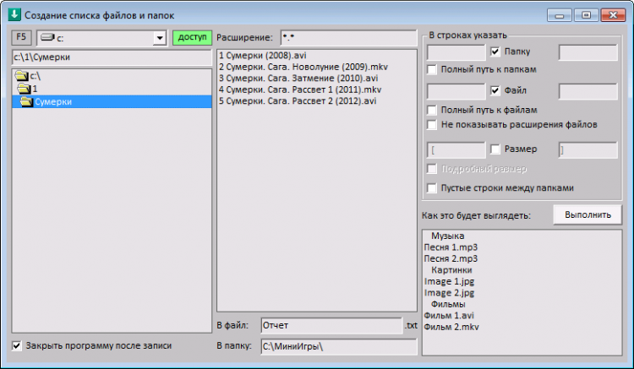Click the Расширение filter input field
The image size is (634, 369).
(x=348, y=37)
